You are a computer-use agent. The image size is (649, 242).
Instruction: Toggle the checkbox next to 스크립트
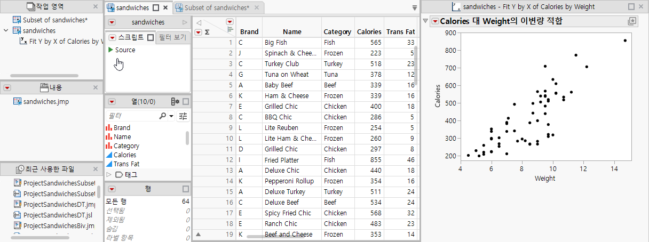pyautogui.click(x=151, y=37)
